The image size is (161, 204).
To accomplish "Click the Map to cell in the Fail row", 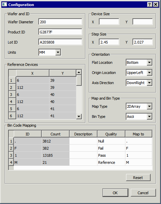I will 138,148.
